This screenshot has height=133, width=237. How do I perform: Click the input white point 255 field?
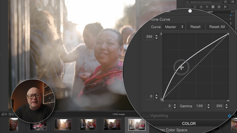pos(219,106)
